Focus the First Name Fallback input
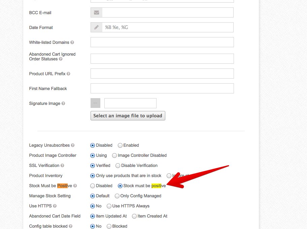 [x=162, y=89]
